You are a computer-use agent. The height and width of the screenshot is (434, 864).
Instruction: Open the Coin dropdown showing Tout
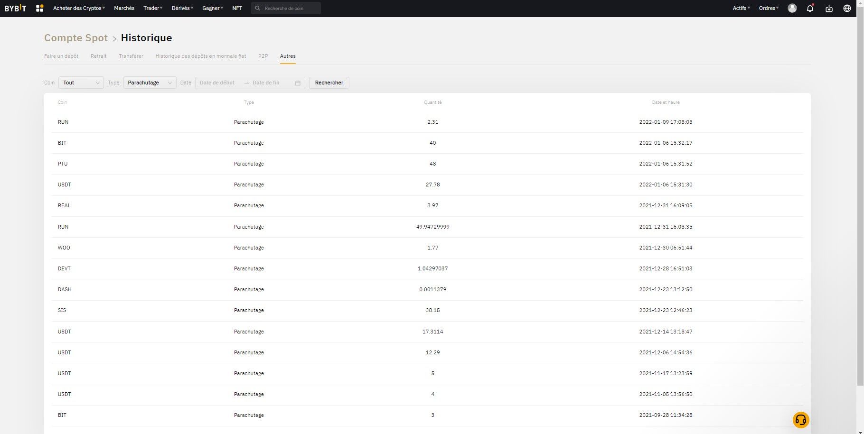(x=81, y=83)
